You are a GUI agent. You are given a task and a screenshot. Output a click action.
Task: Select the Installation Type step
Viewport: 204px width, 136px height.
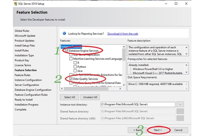(24, 55)
